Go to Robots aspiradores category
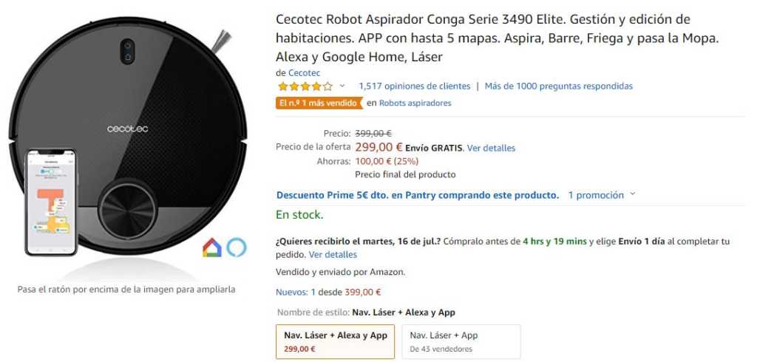 click(415, 103)
